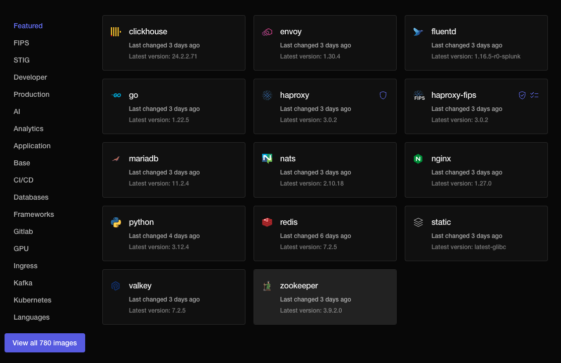561x363 pixels.
Task: Click the verified shield badge on haproxy-fips
Action: pyautogui.click(x=522, y=95)
